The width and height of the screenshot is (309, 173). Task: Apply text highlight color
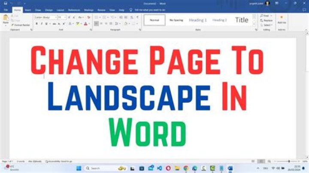point(78,24)
